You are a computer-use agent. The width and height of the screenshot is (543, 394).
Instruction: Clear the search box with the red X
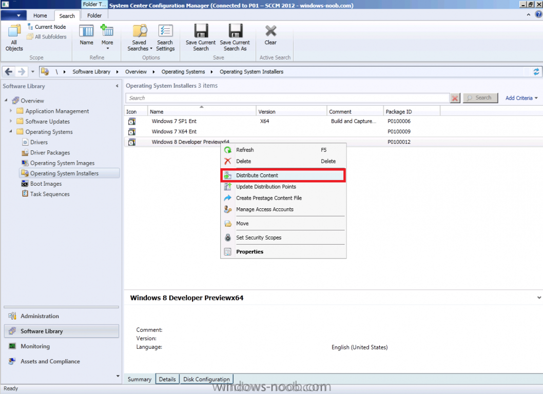tap(455, 98)
